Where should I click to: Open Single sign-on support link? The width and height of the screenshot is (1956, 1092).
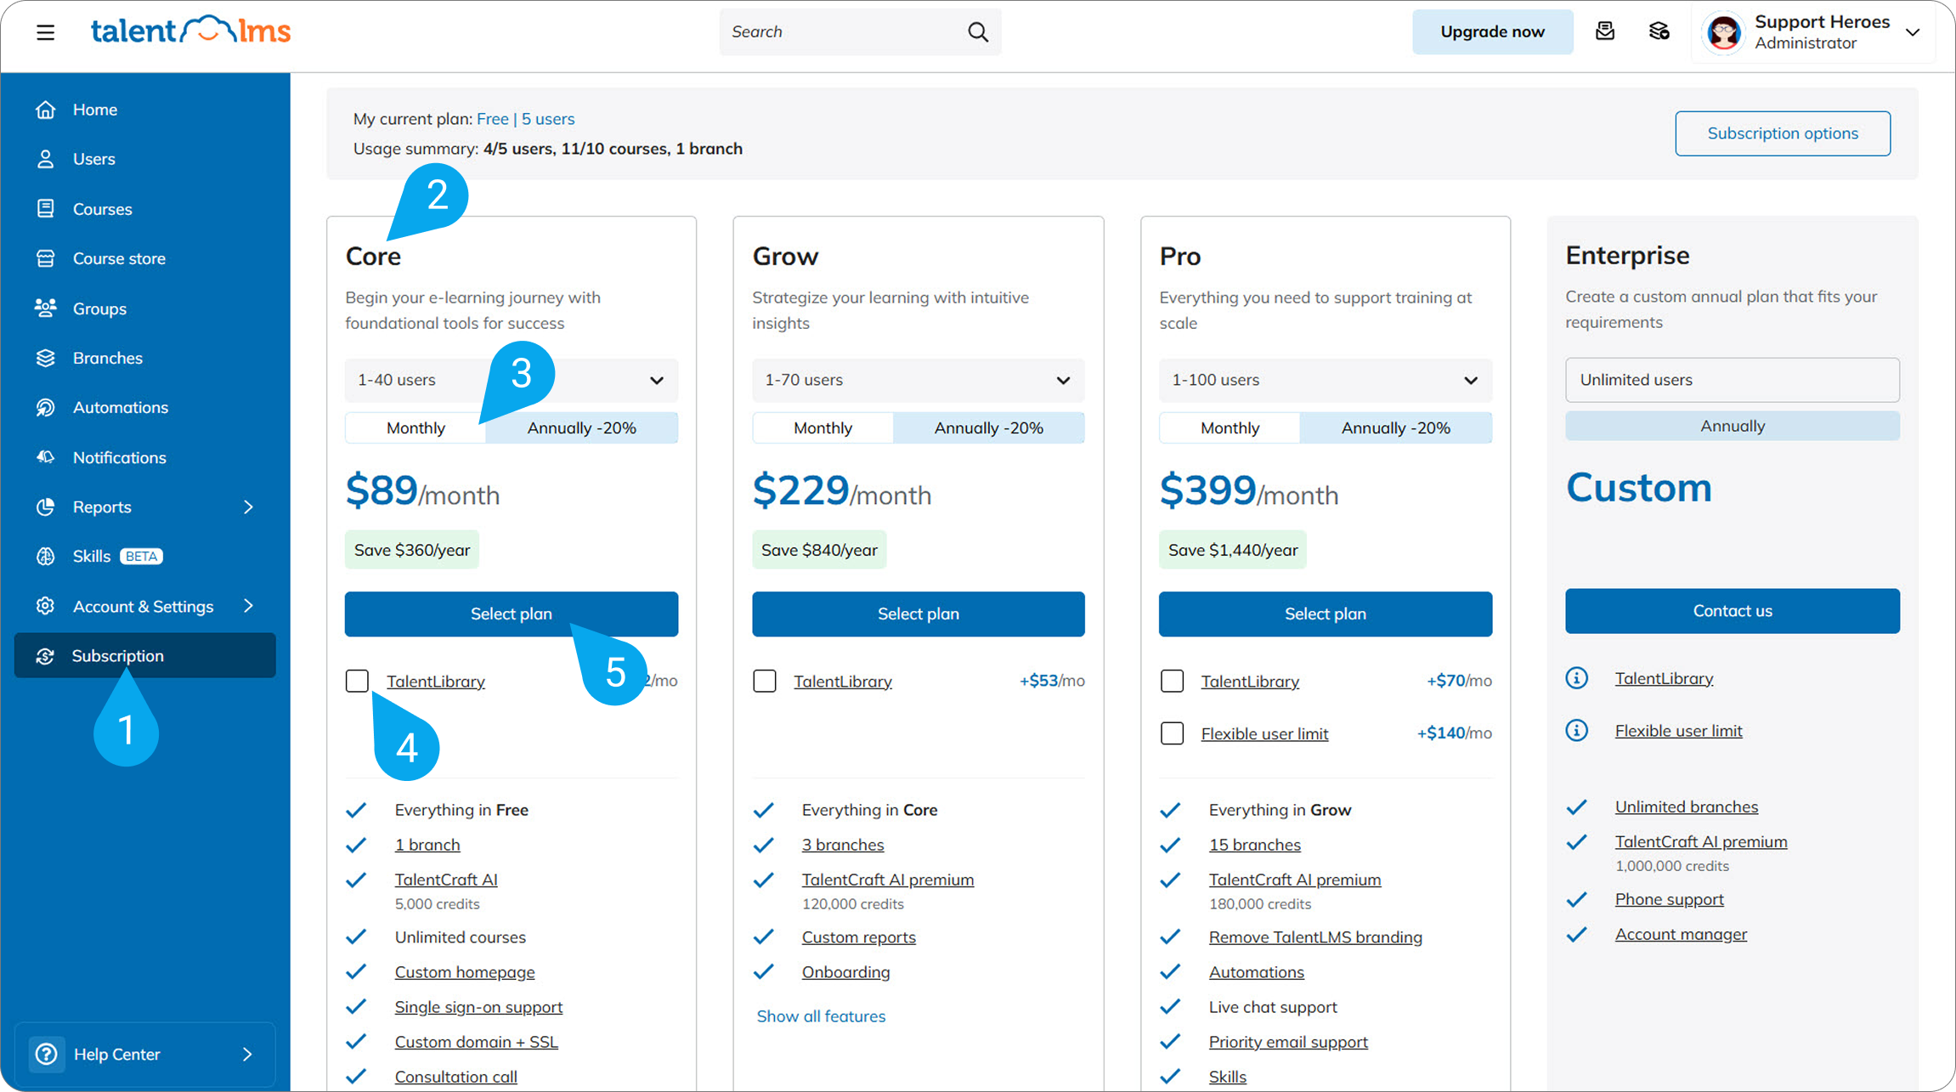478,1007
